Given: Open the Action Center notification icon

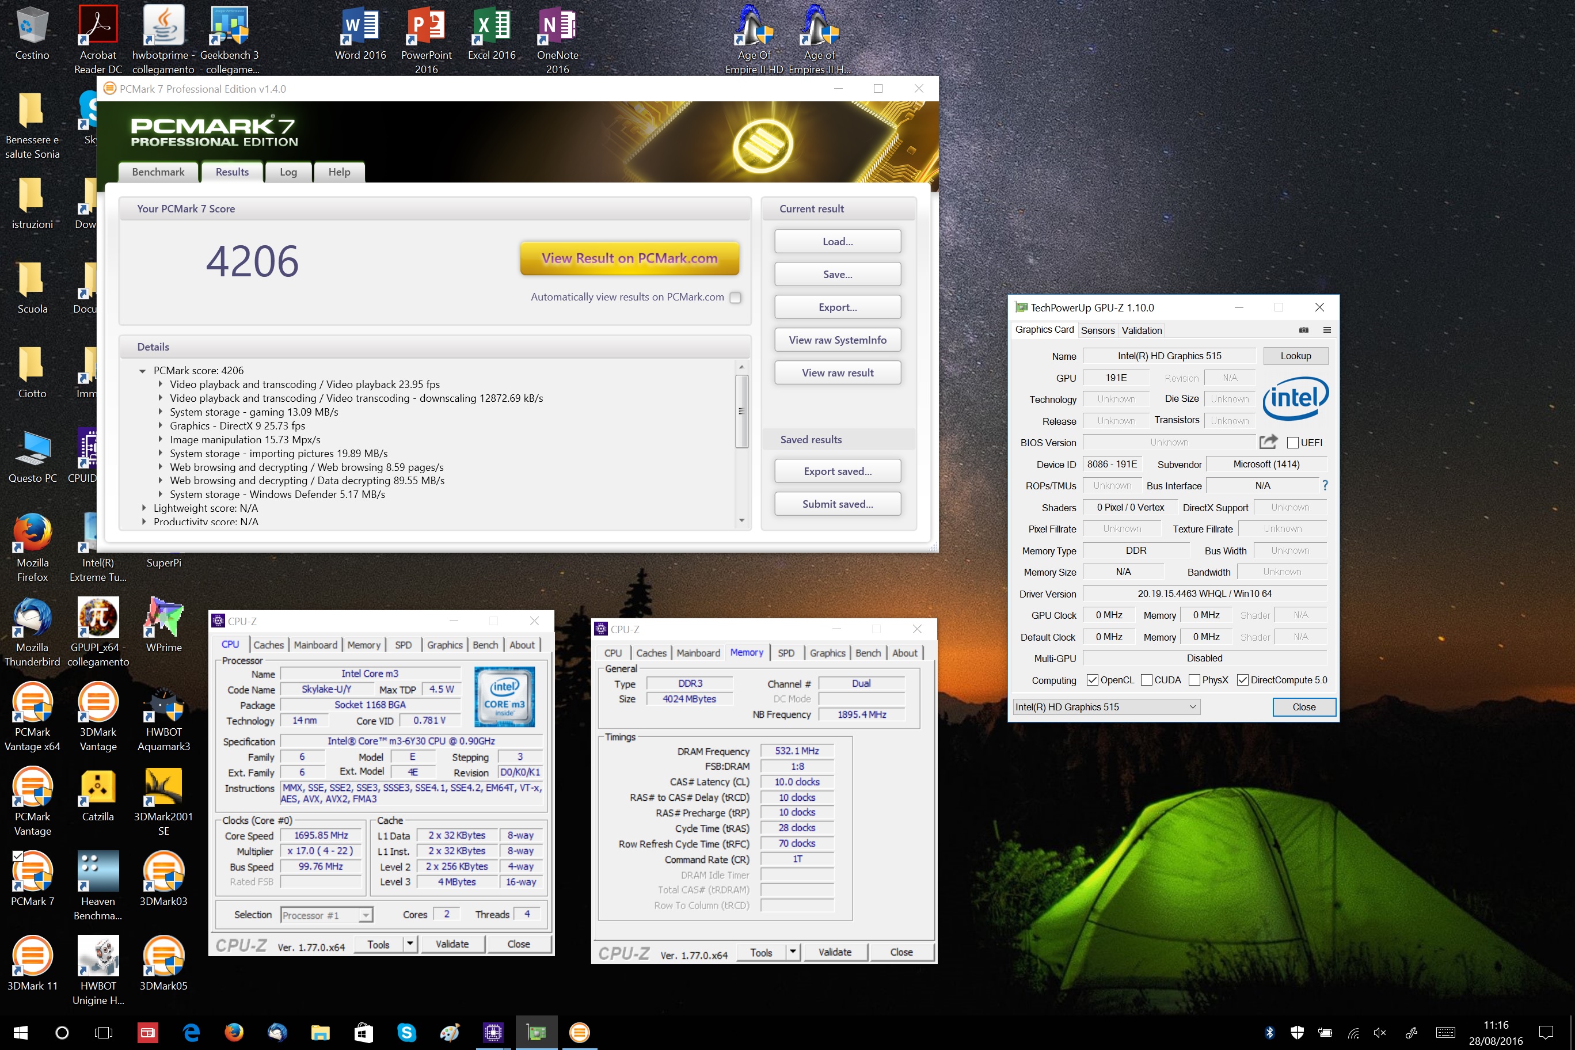Looking at the screenshot, I should [x=1546, y=1032].
